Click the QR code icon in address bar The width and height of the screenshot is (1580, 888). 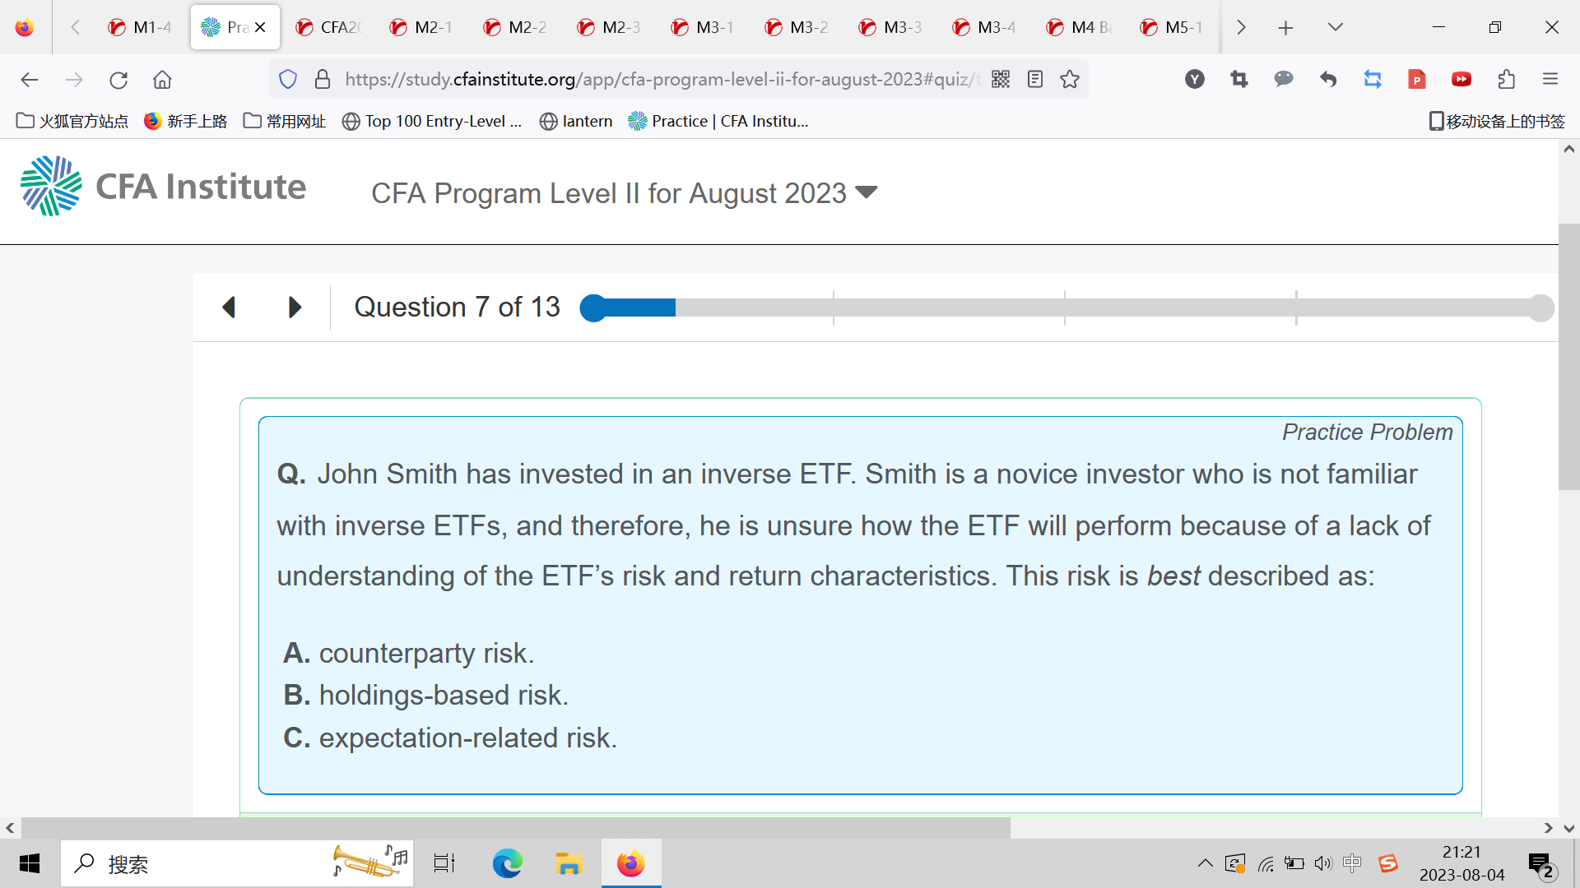pos(1001,79)
